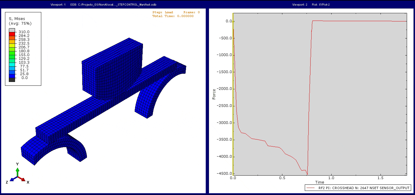Click the view triad Z axis arrow
Image resolution: width=415 pixels, height=195 pixels.
(12, 180)
